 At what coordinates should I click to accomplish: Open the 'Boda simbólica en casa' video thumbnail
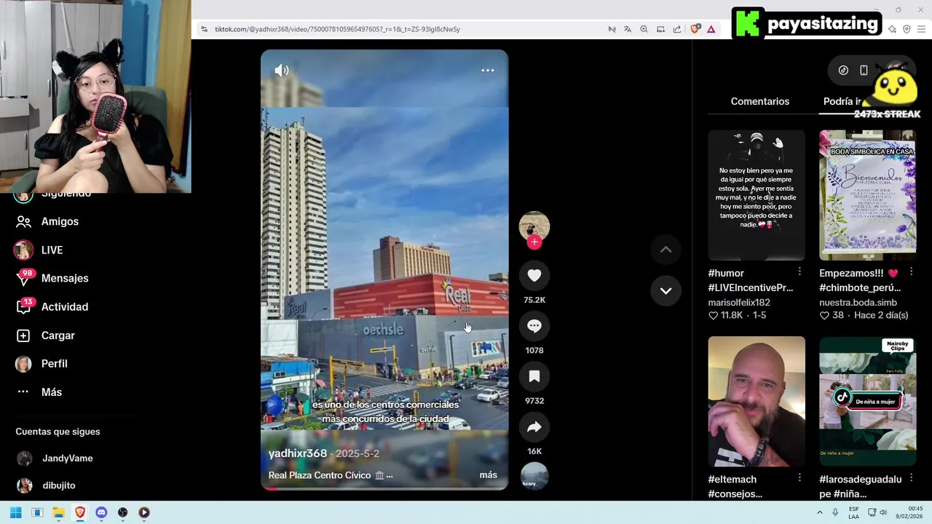[867, 195]
